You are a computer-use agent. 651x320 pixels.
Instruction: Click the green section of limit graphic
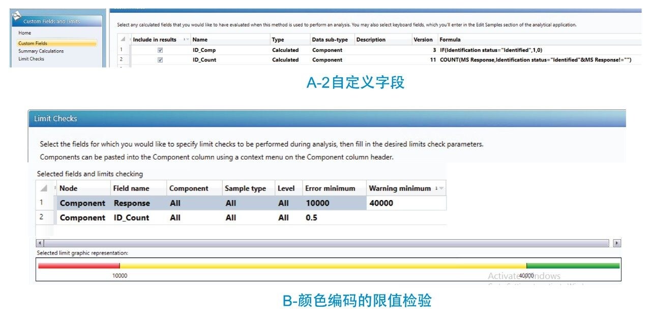coord(573,266)
